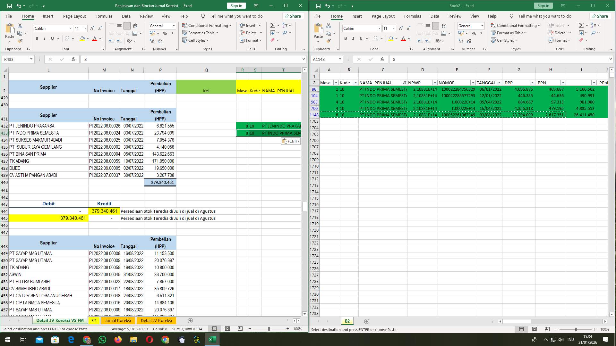The width and height of the screenshot is (616, 346).
Task: Open the Fill Color bucket icon
Action: click(x=82, y=38)
